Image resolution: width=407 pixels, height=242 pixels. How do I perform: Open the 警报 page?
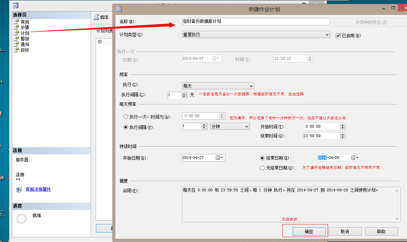[25, 39]
